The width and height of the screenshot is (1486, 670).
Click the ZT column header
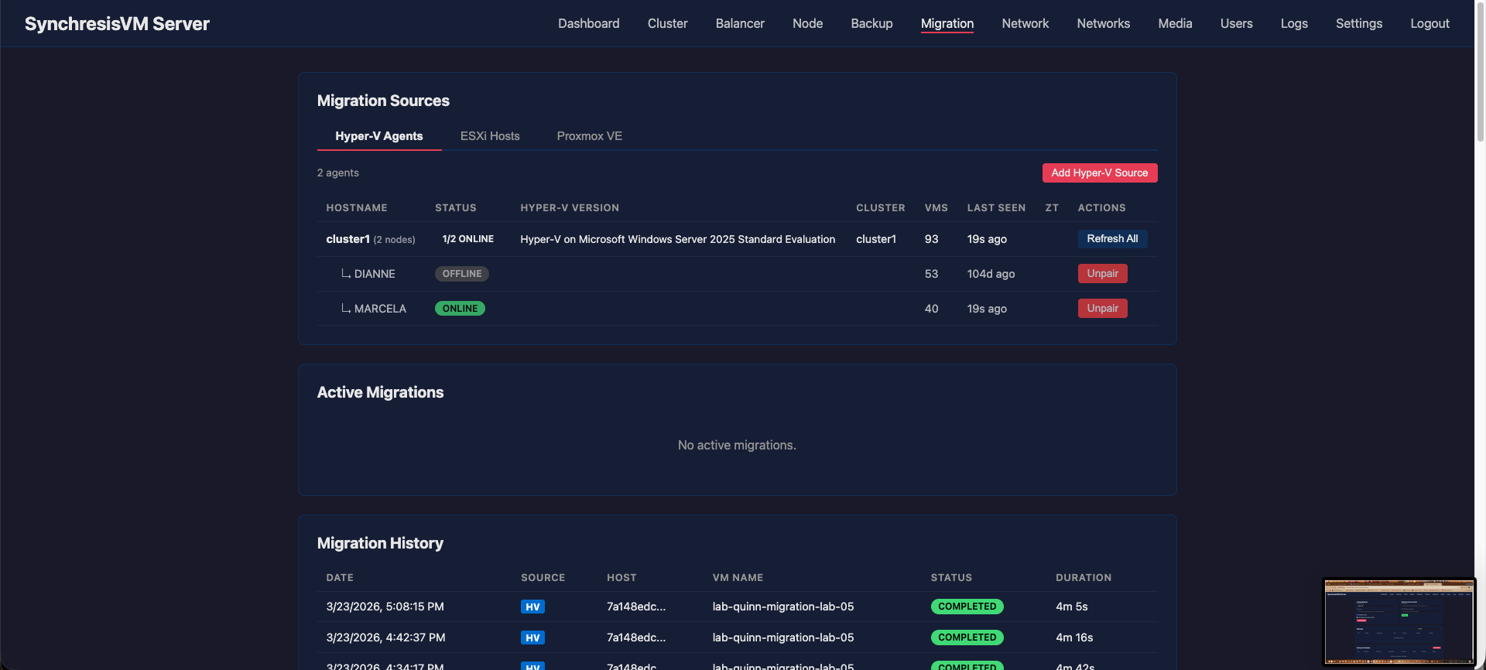pyautogui.click(x=1052, y=208)
